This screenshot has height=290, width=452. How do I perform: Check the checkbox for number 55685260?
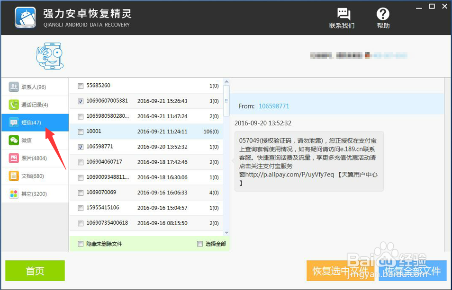pyautogui.click(x=80, y=86)
